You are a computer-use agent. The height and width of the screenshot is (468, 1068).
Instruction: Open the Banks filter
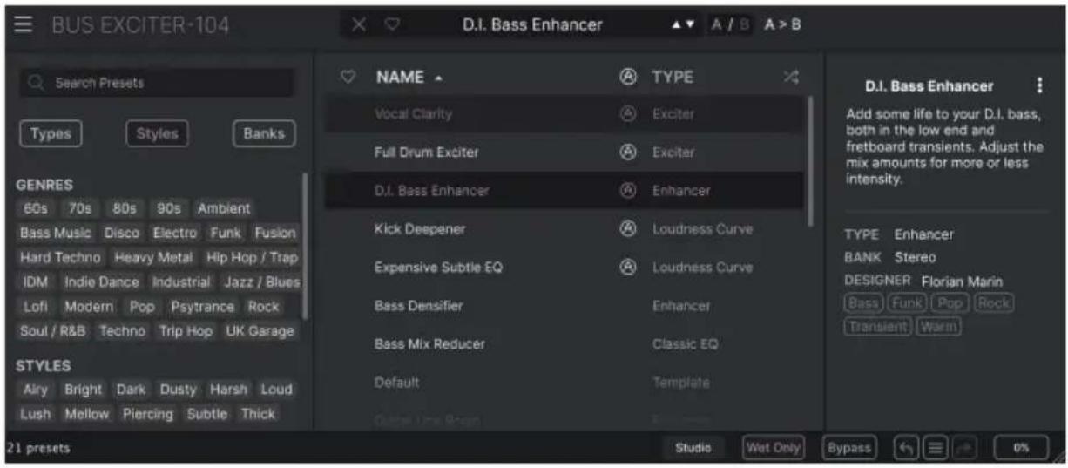(265, 134)
